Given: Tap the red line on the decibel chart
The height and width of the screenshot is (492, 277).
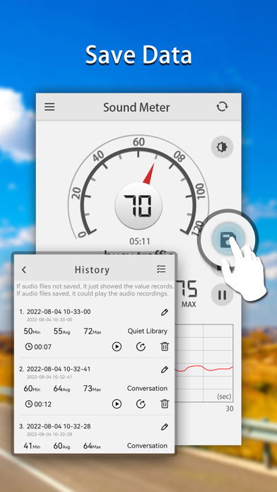Looking at the screenshot, I should click(x=204, y=368).
